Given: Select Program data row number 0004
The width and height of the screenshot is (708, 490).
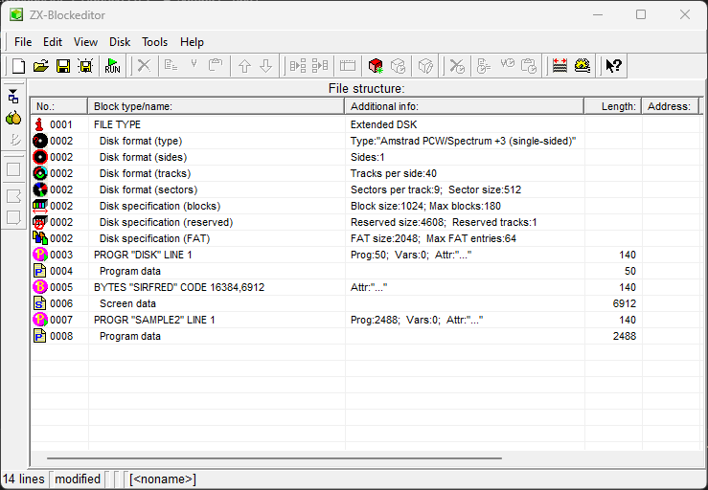Looking at the screenshot, I should 365,271.
